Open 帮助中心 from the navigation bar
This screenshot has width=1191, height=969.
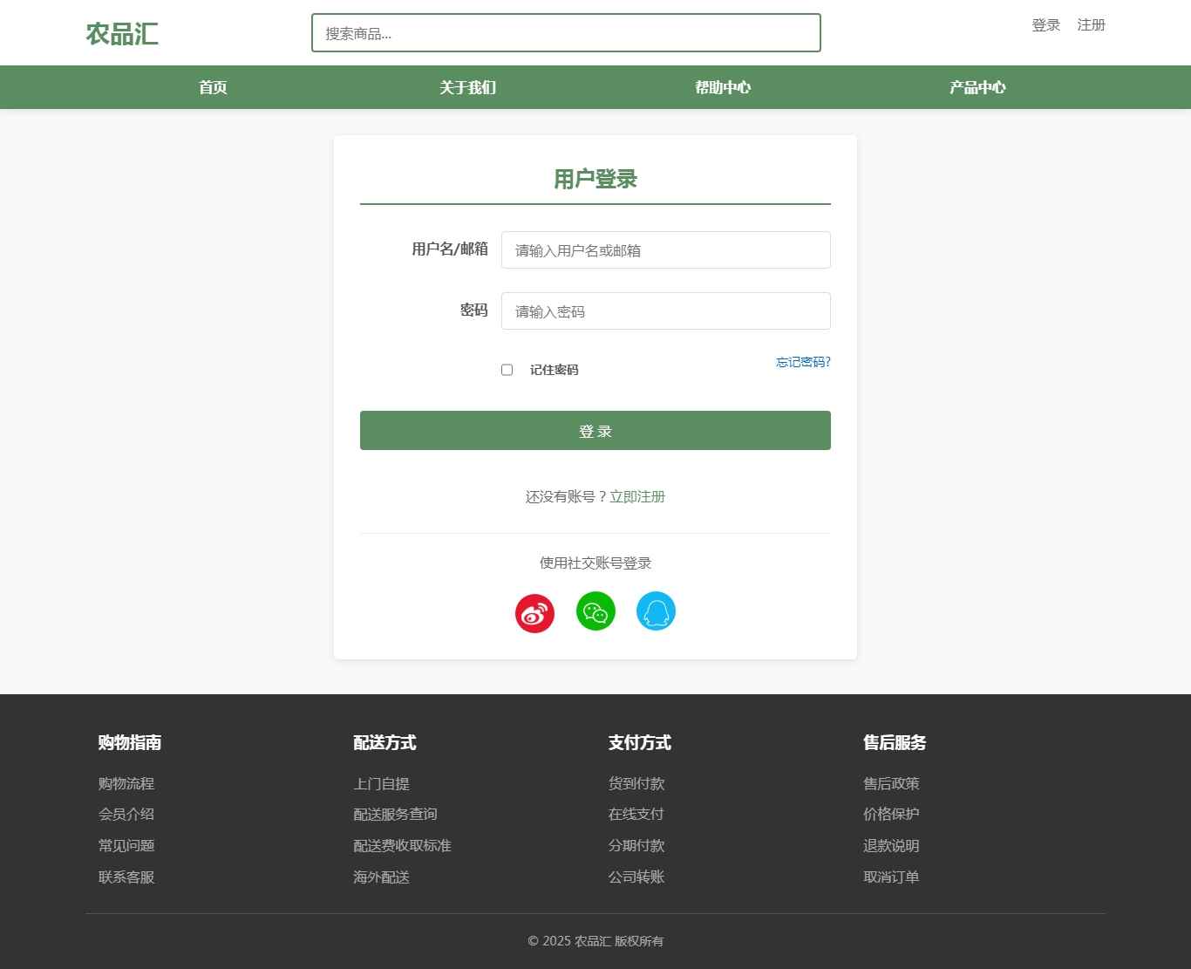point(723,87)
